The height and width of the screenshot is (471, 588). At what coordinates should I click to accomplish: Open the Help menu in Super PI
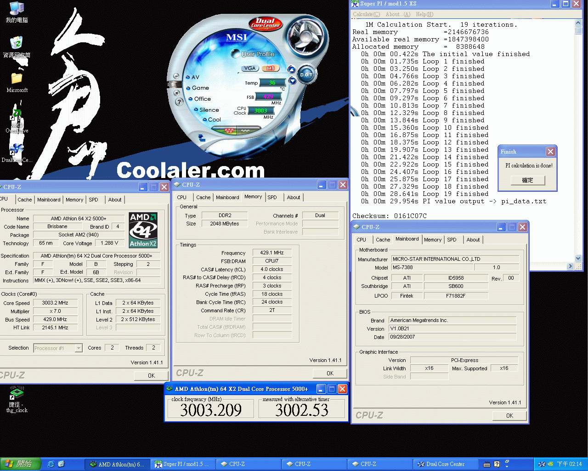(x=424, y=14)
